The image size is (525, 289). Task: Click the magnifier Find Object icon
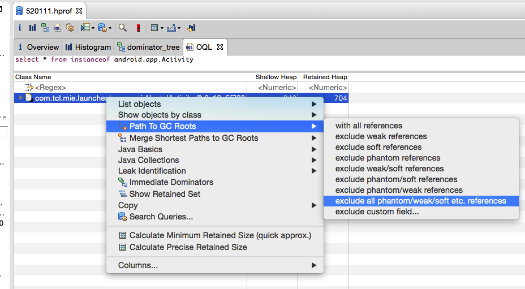122,28
